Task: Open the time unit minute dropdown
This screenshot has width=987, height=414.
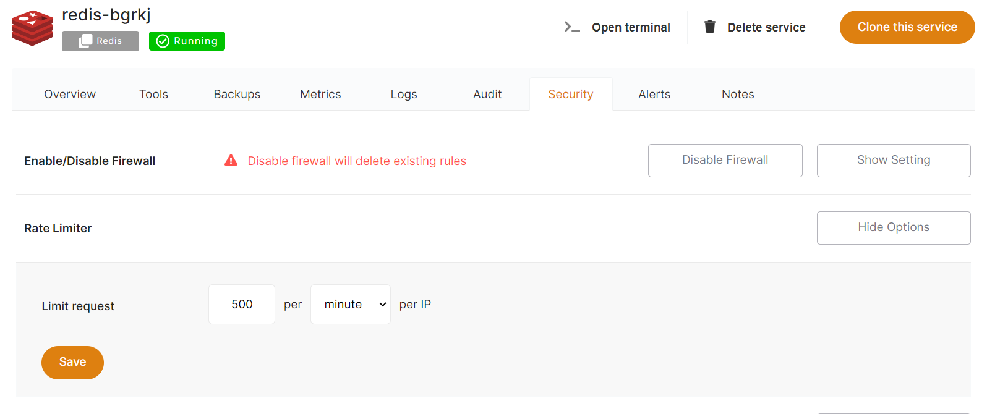Action: pyautogui.click(x=350, y=304)
